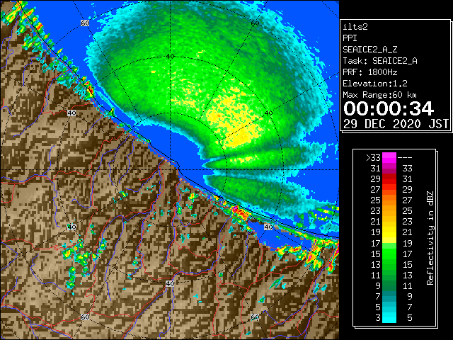Pick the red 29–31 dBZ swatch
Viewport: 453px width, 340px height.
(389, 179)
